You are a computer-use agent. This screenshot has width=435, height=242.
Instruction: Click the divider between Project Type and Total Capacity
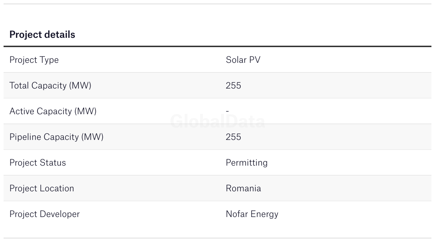point(217,72)
